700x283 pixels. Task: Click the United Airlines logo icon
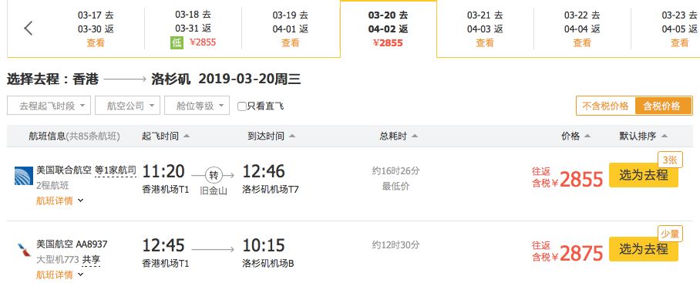(24, 175)
